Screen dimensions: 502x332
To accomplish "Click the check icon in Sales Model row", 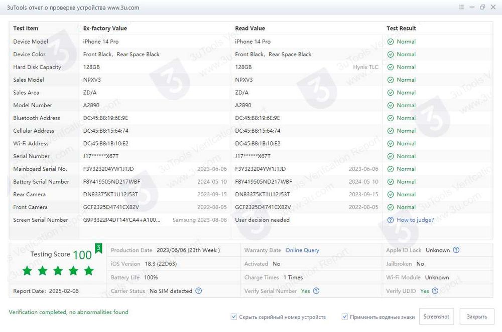I will [x=391, y=80].
